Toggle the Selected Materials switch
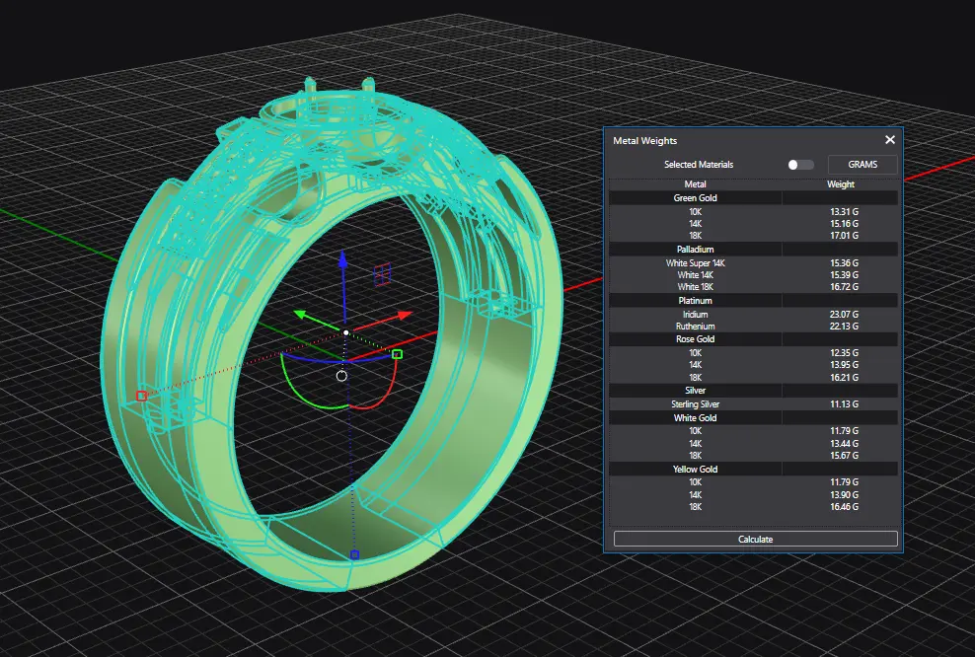 pos(800,165)
